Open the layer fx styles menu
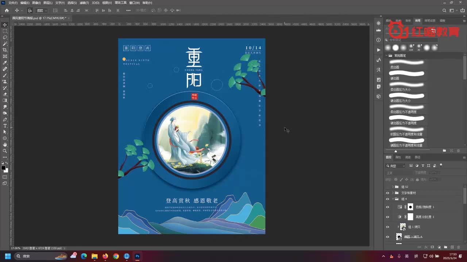 pyautogui.click(x=426, y=247)
